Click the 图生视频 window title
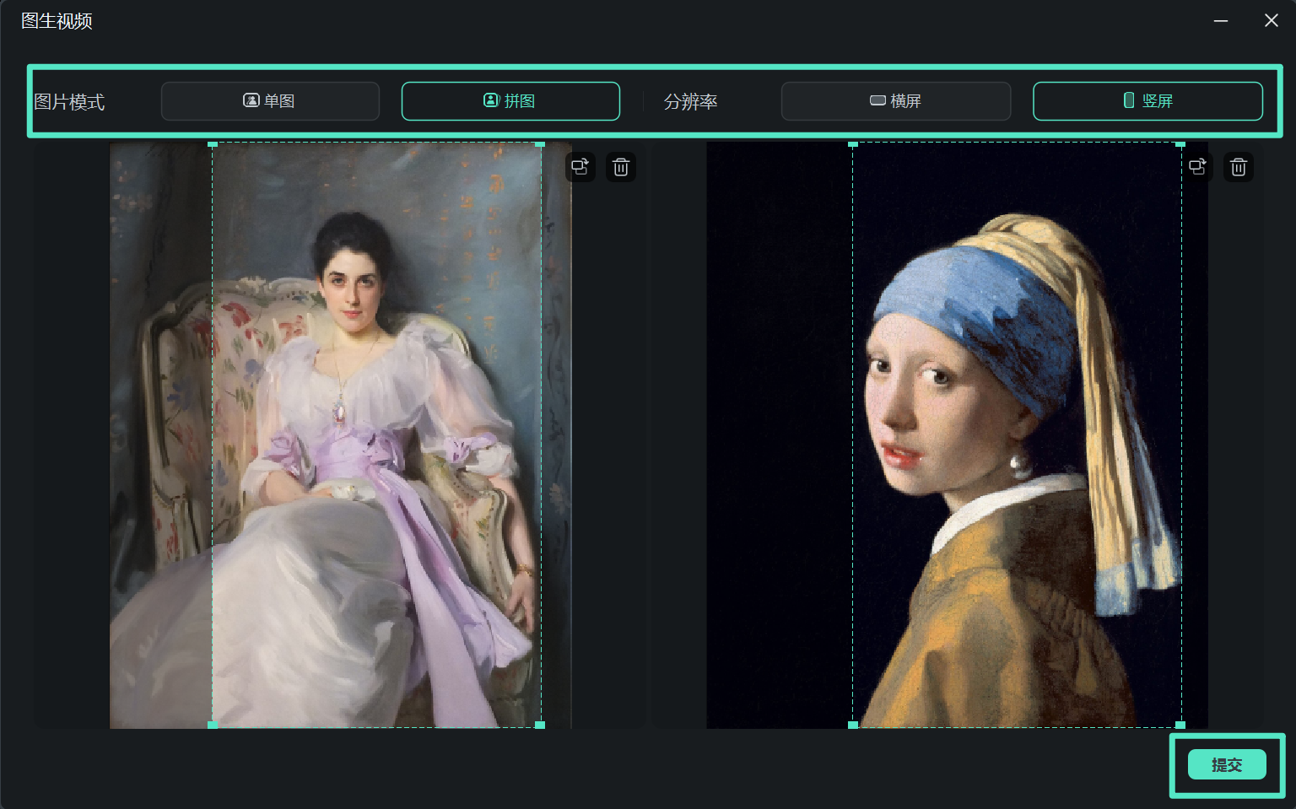Screen dimensions: 1296x809 pos(57,21)
